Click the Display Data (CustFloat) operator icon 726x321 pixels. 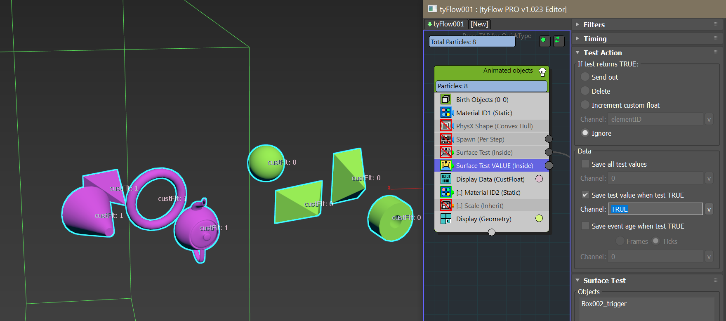point(445,179)
